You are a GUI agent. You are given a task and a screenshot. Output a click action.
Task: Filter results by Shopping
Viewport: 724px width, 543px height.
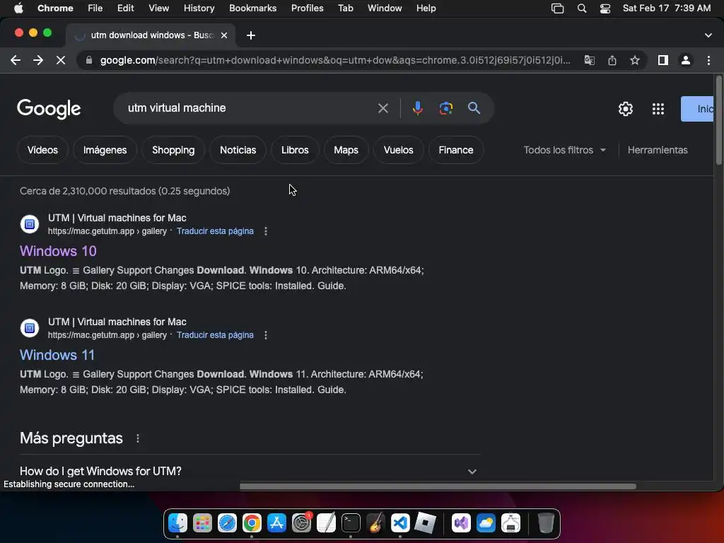(173, 150)
